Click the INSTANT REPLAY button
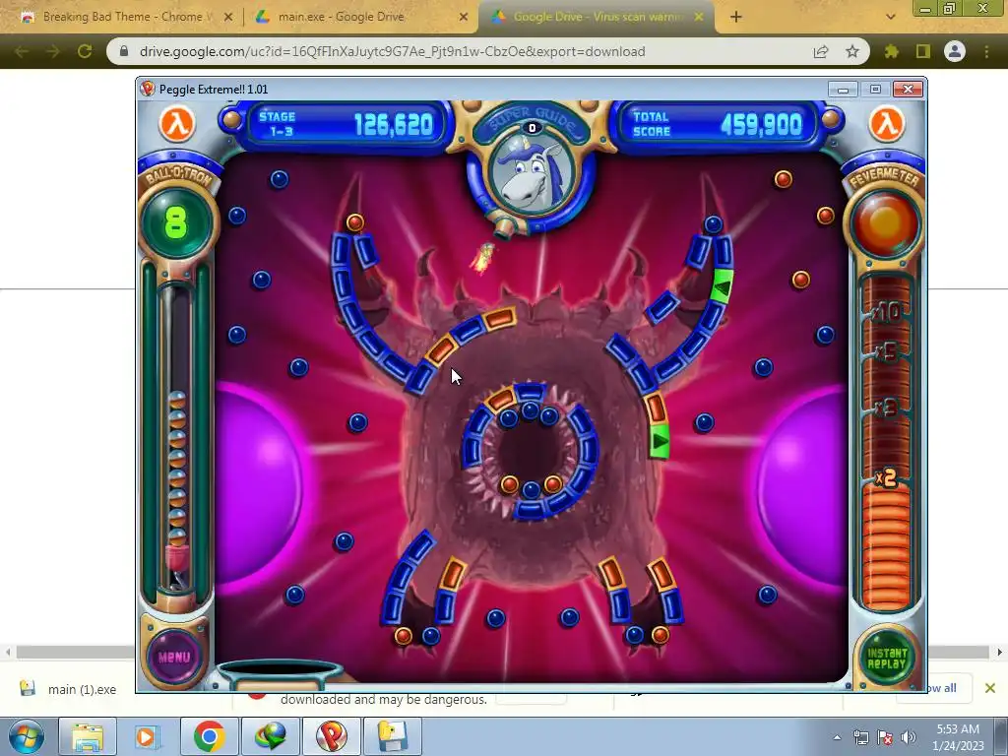 (x=887, y=659)
